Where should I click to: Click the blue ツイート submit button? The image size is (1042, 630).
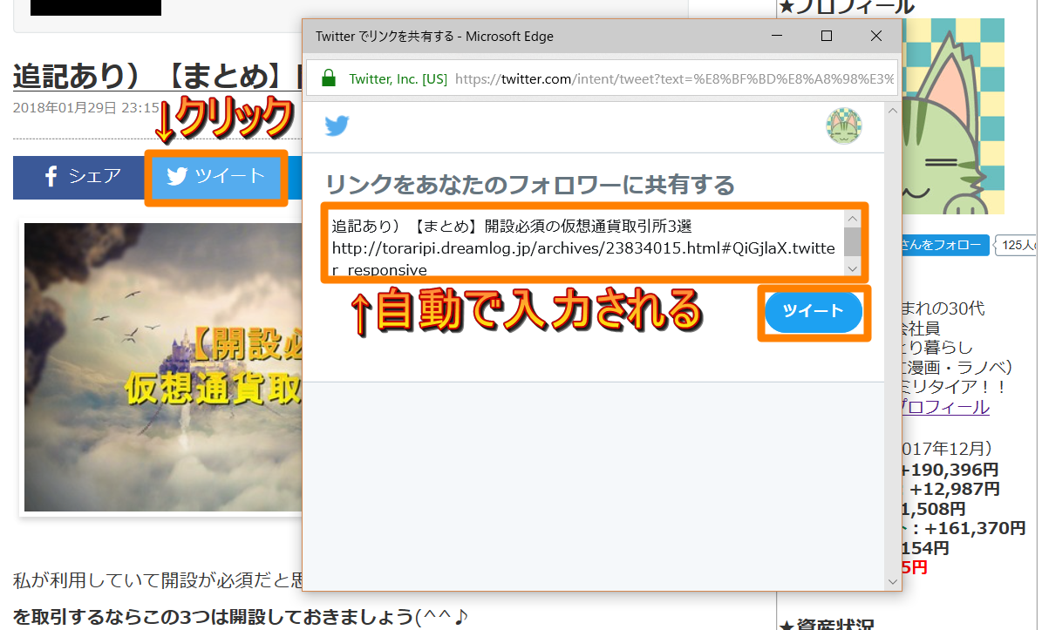point(814,311)
